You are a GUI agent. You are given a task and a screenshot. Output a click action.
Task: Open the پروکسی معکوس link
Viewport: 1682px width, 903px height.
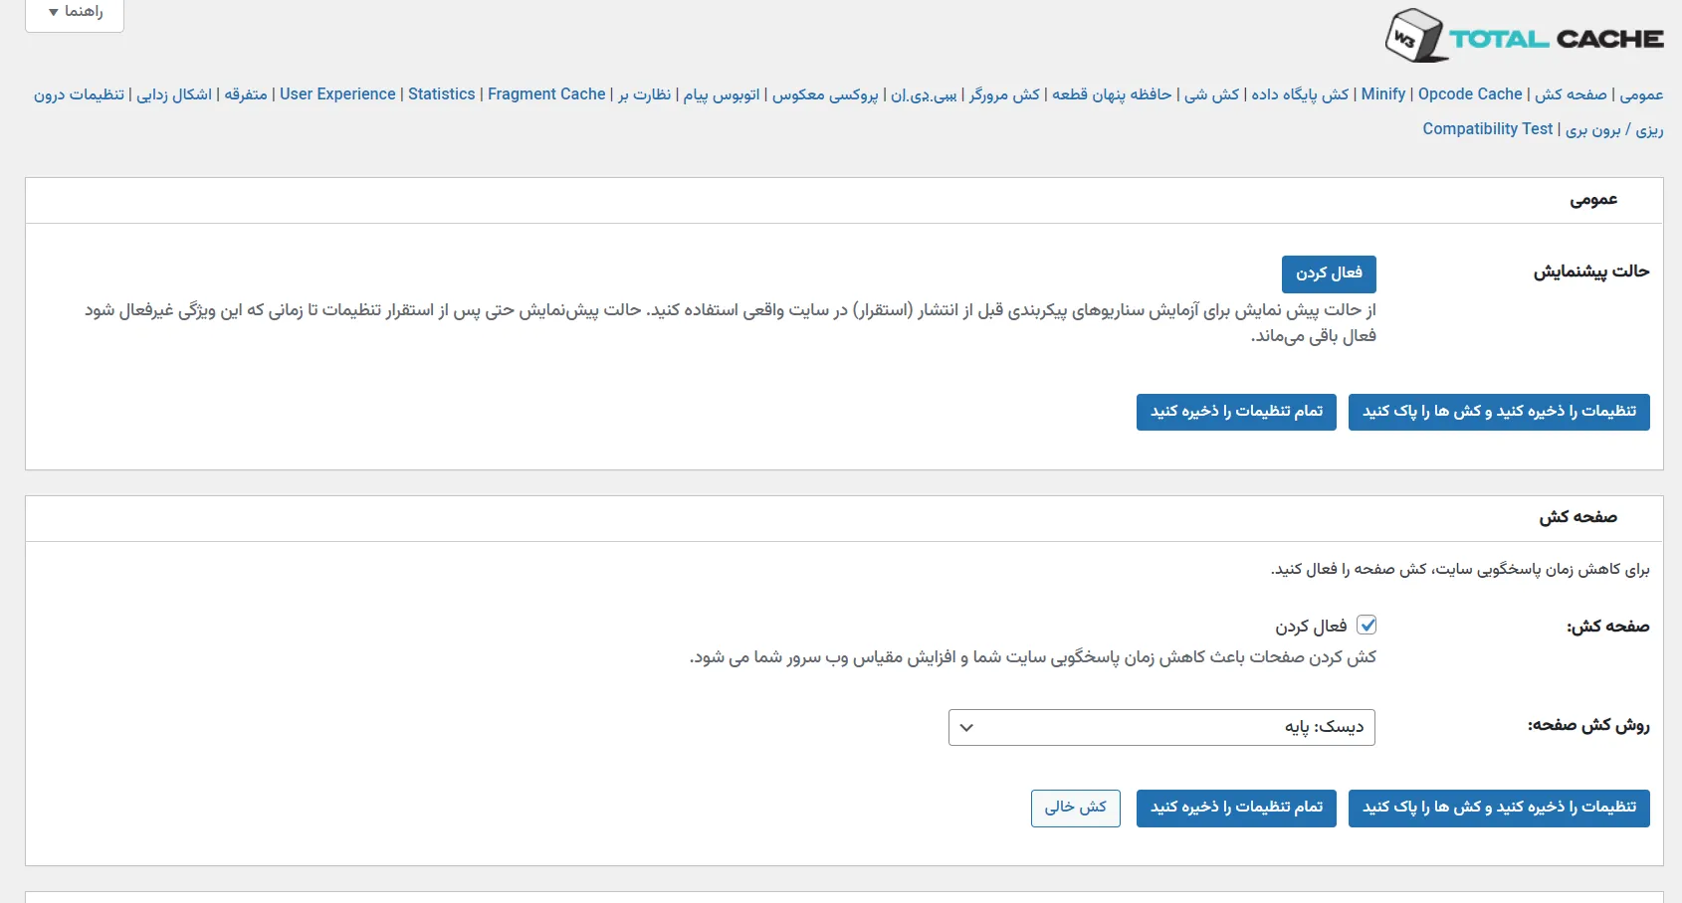point(825,94)
